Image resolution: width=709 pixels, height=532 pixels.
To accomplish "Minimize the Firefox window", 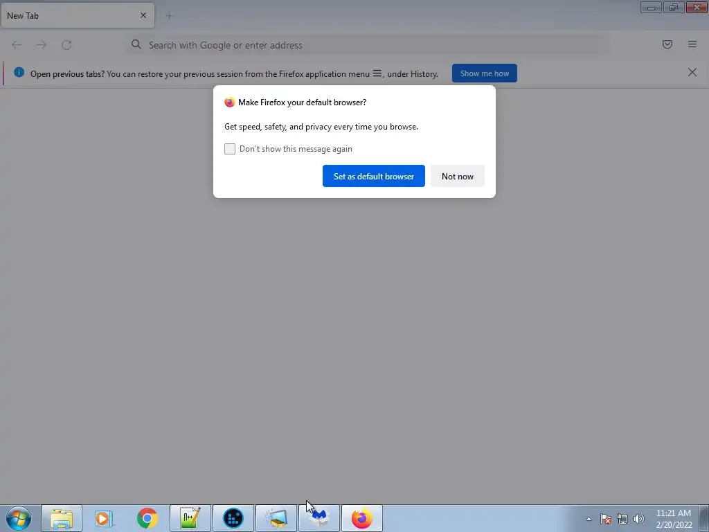I will coord(651,7).
